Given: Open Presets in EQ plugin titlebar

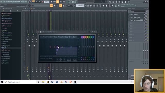Looking at the screenshot, I should 86,32.
